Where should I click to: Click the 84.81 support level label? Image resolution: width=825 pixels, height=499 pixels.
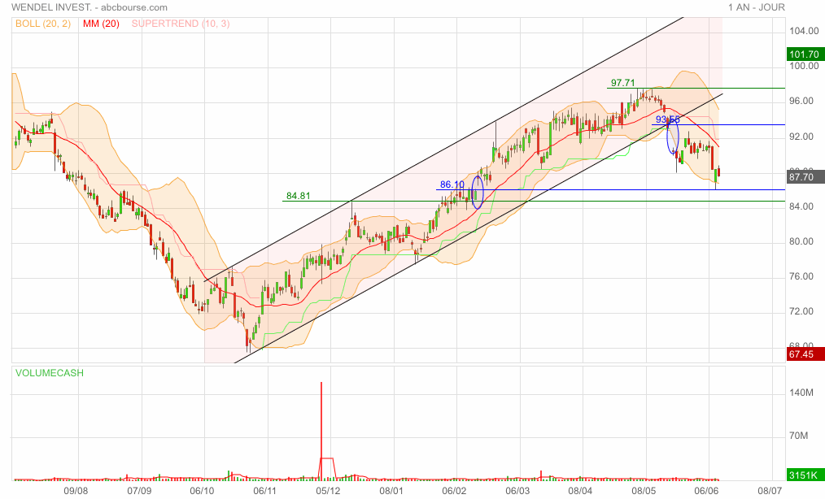(298, 196)
